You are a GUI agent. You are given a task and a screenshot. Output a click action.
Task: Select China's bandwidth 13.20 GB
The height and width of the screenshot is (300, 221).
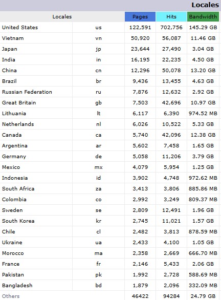click(x=203, y=71)
